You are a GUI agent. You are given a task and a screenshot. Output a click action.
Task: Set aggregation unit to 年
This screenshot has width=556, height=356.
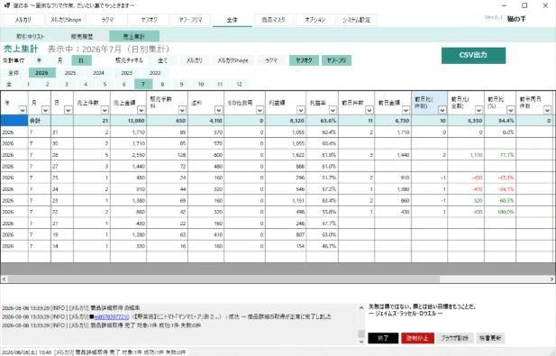pyautogui.click(x=39, y=60)
